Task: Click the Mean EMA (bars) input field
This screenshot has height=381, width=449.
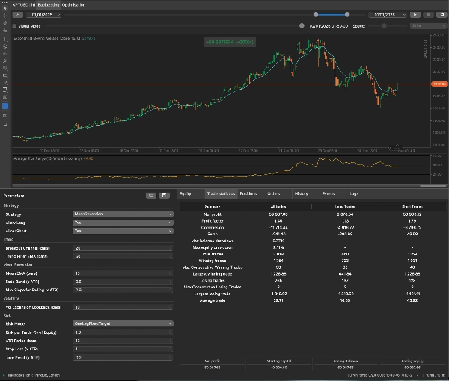Action: [123, 273]
